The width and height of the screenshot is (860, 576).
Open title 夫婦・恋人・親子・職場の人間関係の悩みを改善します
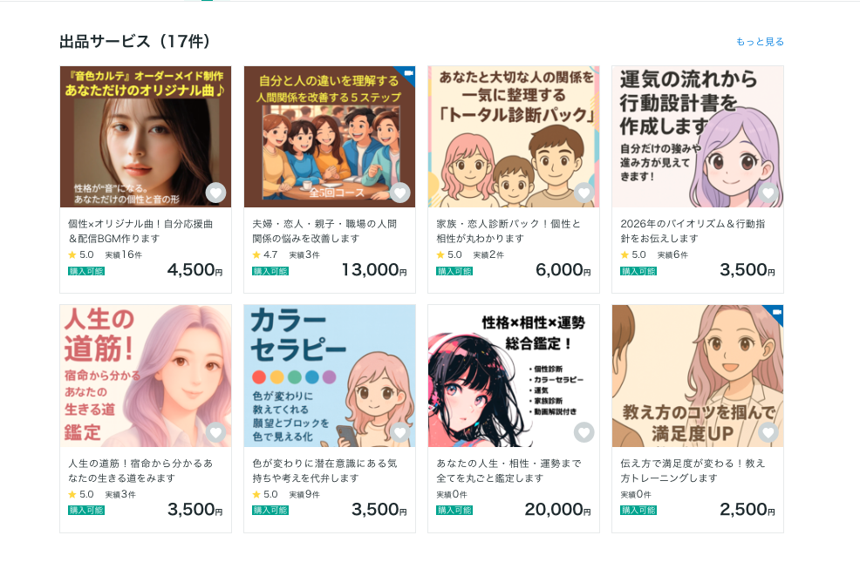tap(324, 231)
